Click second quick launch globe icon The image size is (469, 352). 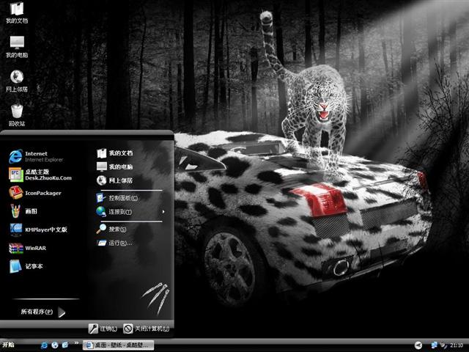[55, 345]
